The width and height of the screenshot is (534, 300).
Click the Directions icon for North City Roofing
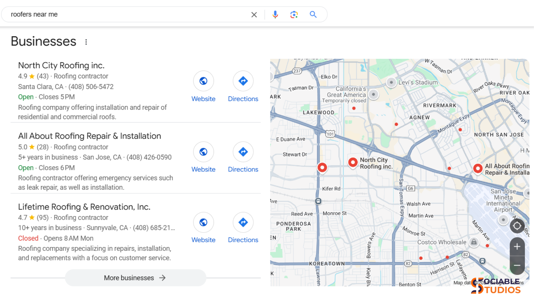coord(243,81)
